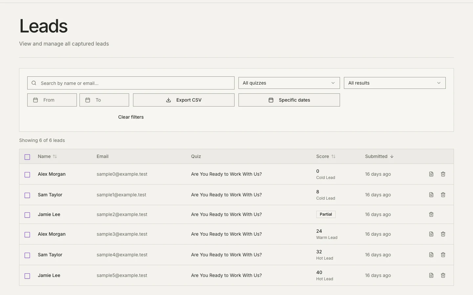Viewport: 473px width, 295px height.
Task: Click the score value 40
Action: pyautogui.click(x=319, y=272)
